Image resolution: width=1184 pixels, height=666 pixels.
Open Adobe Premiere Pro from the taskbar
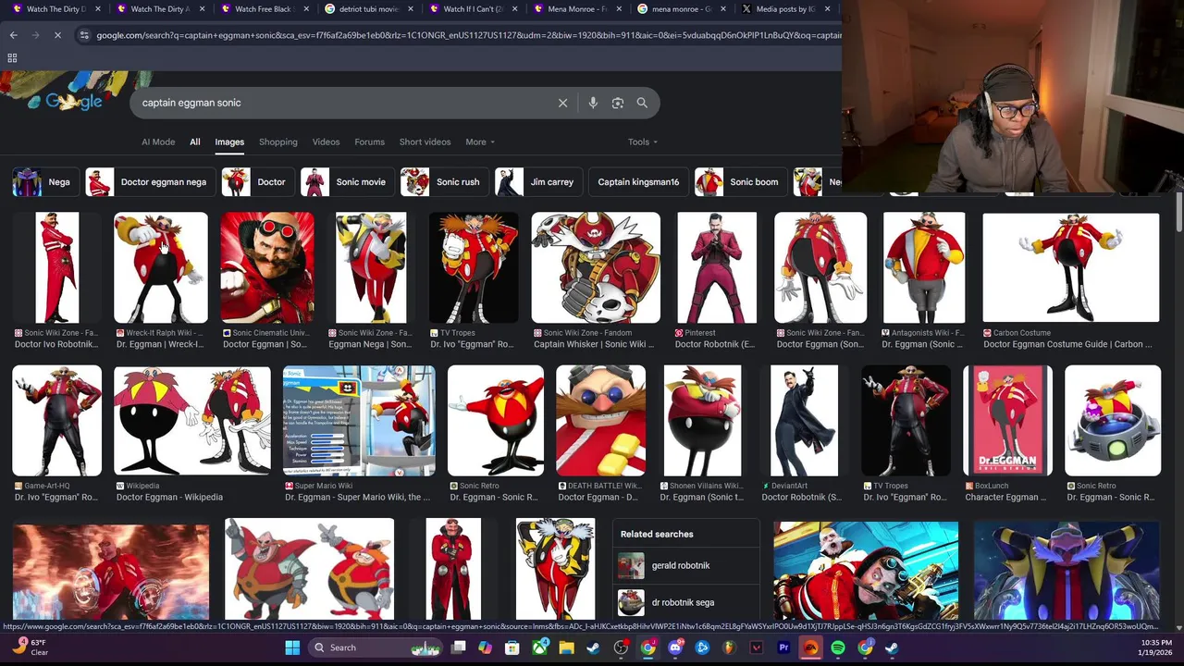tap(783, 647)
